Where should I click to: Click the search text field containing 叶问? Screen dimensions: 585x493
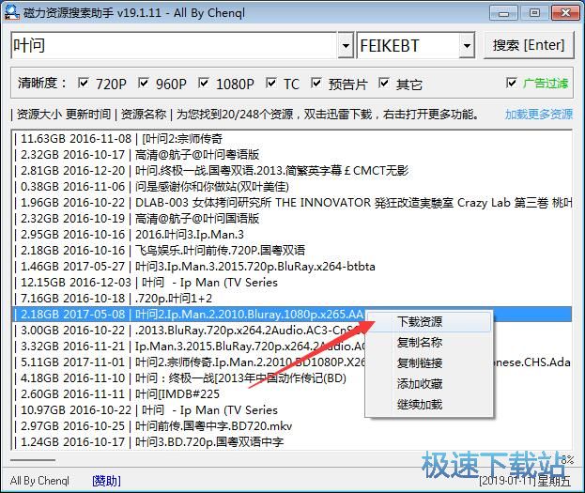(174, 45)
